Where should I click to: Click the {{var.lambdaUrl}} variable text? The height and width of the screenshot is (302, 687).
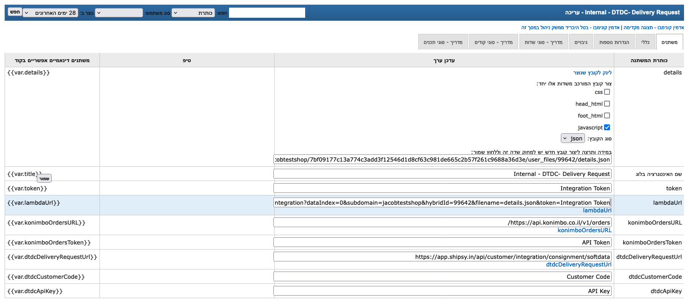pos(33,203)
